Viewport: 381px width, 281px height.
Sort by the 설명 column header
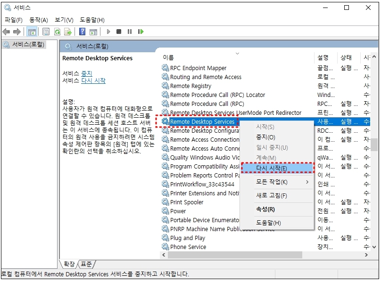[x=326, y=57]
